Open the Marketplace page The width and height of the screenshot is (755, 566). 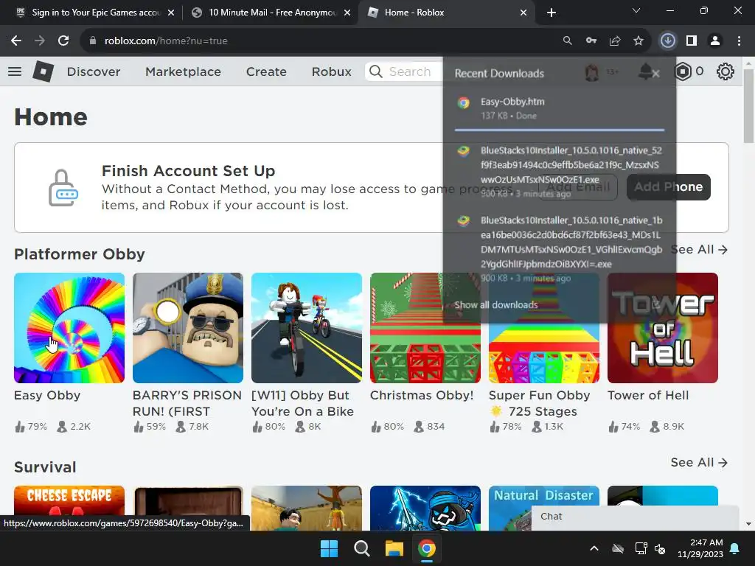coord(183,71)
